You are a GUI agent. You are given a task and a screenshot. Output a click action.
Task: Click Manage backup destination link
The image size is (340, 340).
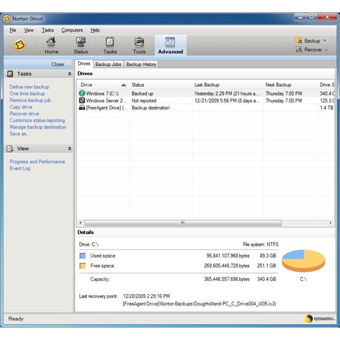pyautogui.click(x=38, y=127)
